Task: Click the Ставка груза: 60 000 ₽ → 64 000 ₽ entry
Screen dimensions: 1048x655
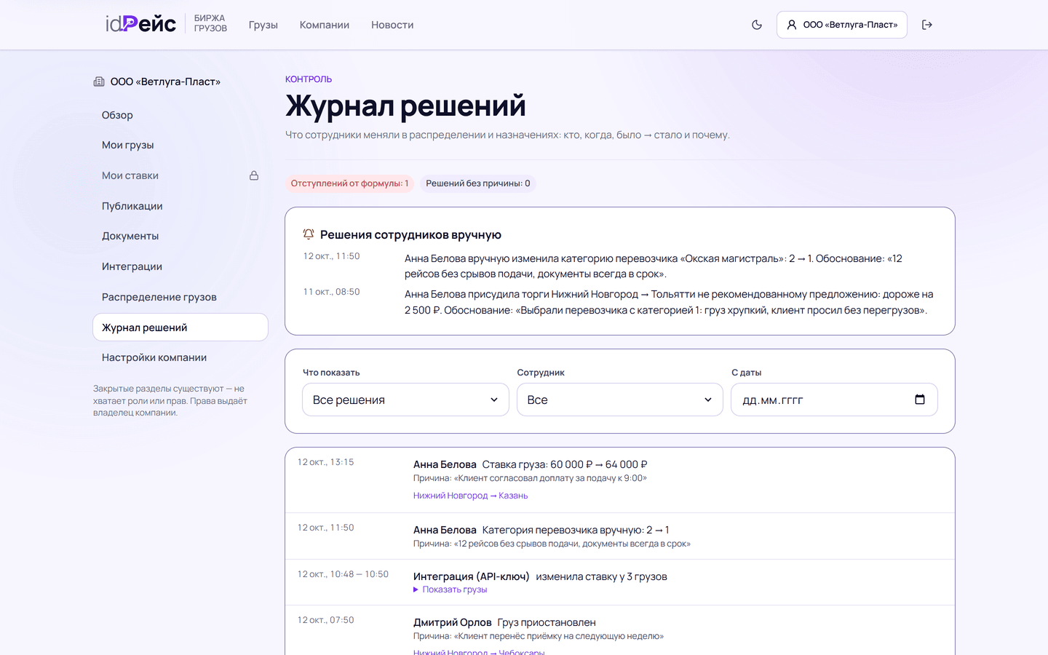Action: (565, 464)
